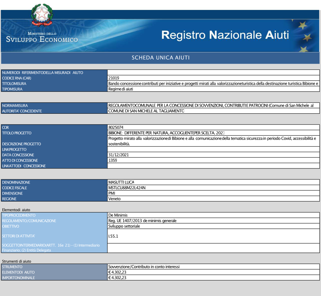Select the REGOLAMENTO COMUNALE norm text
This screenshot has height=296, width=321.
(x=211, y=106)
